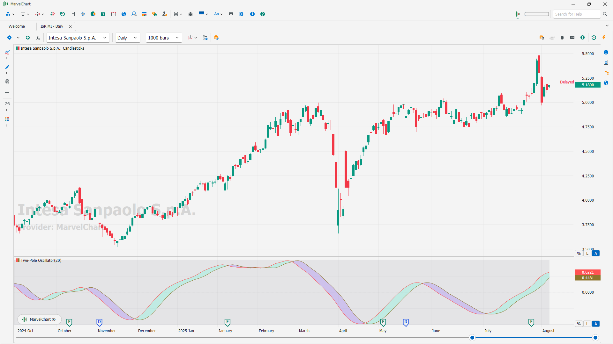Toggle mouse trading icon in chart toolbar

(562, 38)
